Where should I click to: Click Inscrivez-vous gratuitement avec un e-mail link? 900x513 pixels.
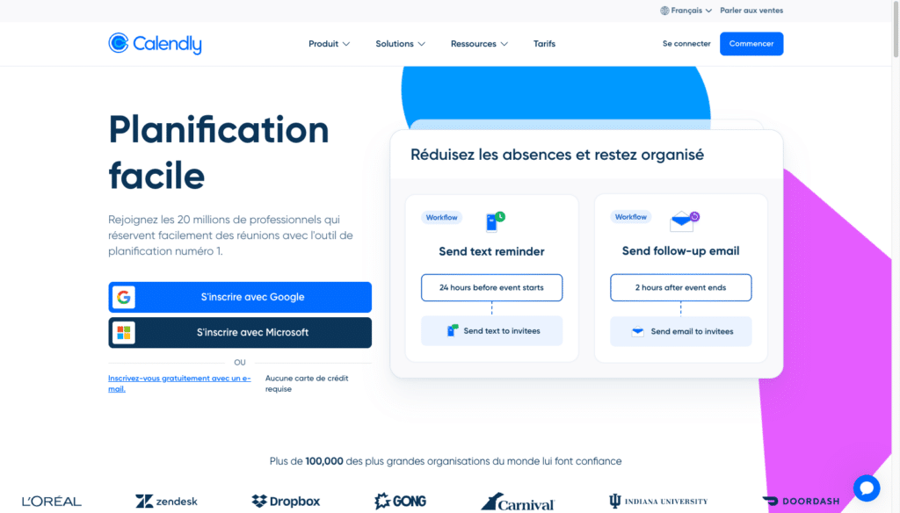179,383
